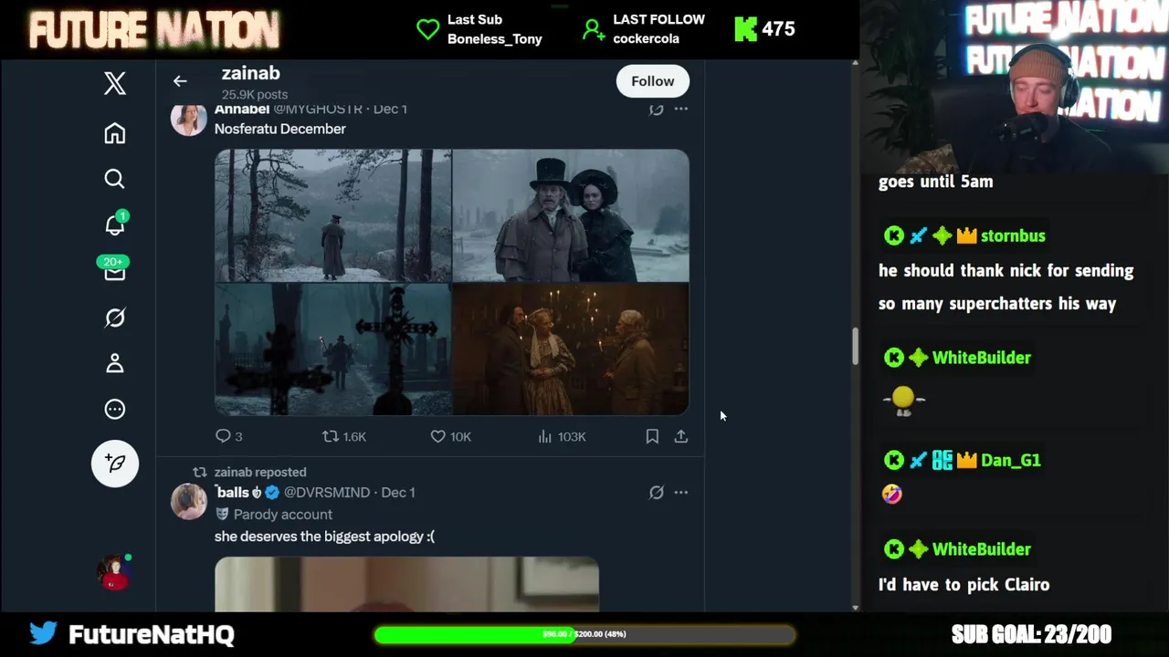Open the Dec 1 timestamp on Annabel's post
The height and width of the screenshot is (657, 1169).
pyautogui.click(x=390, y=109)
